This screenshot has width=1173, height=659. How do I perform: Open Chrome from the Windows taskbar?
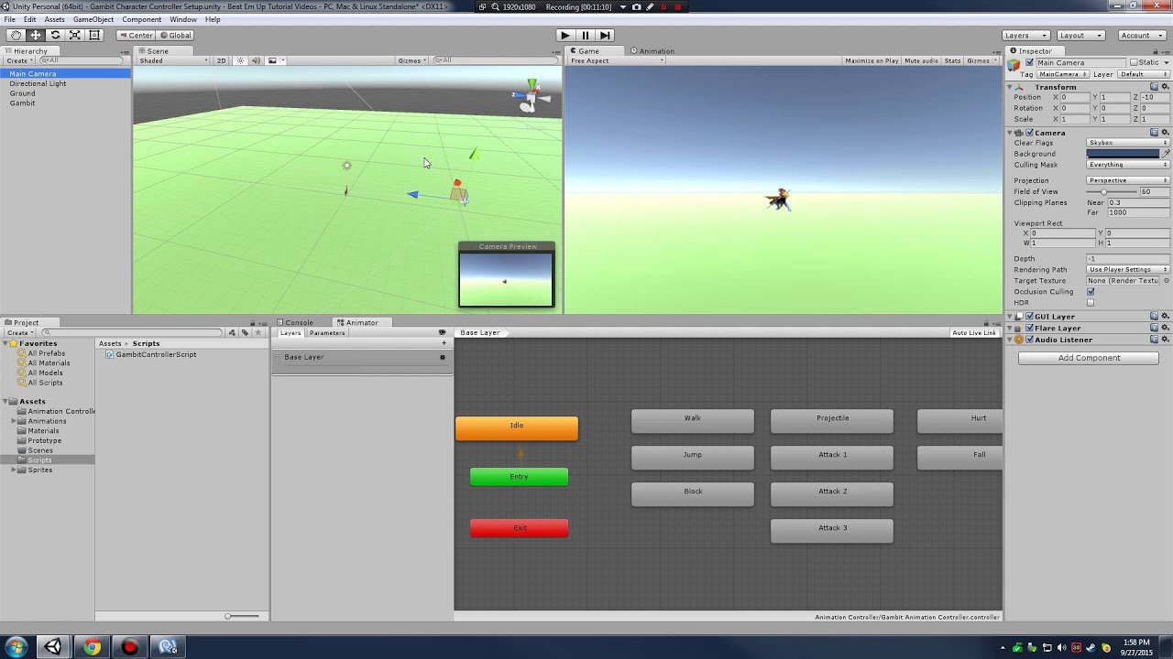pyautogui.click(x=92, y=647)
